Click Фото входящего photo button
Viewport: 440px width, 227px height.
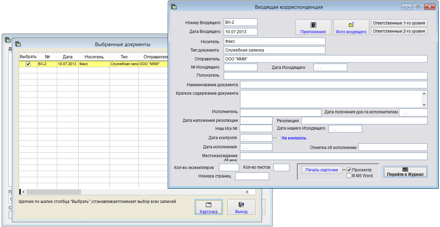351,27
